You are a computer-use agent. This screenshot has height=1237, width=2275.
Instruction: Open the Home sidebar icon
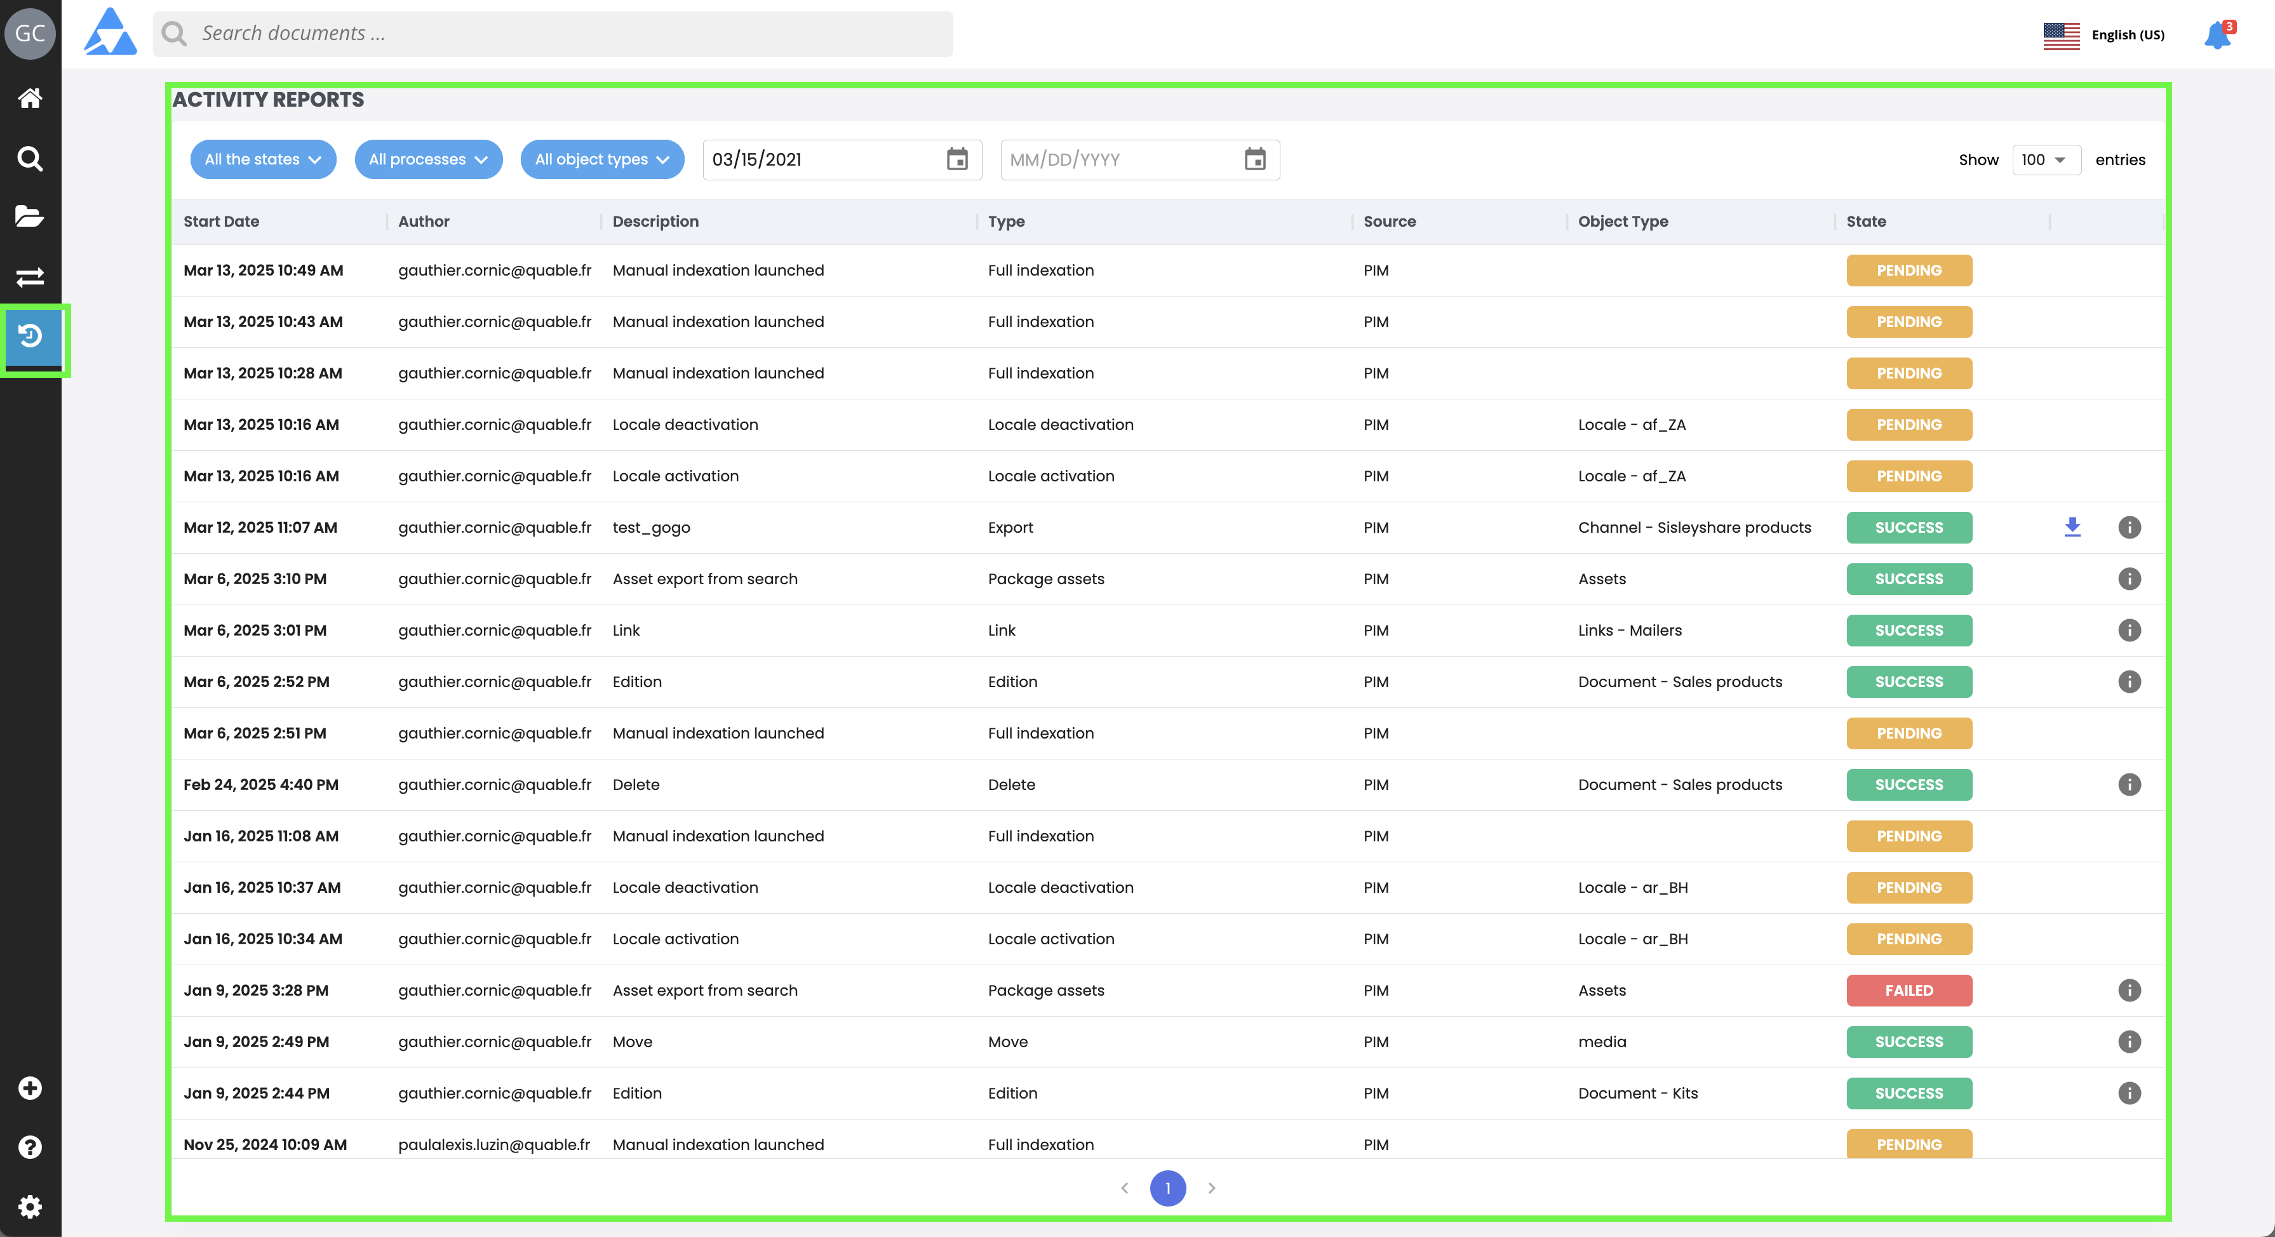click(30, 98)
